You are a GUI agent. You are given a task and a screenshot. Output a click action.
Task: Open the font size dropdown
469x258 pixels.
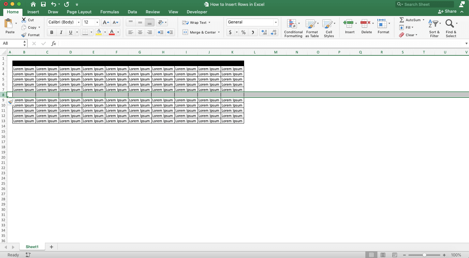click(x=96, y=22)
